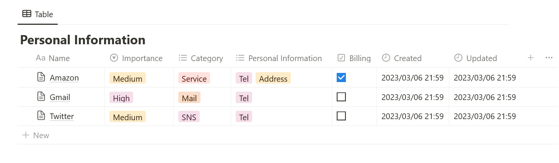Click the Billing column checkbox icon
Viewport: 559px width, 163px height.
(341, 58)
